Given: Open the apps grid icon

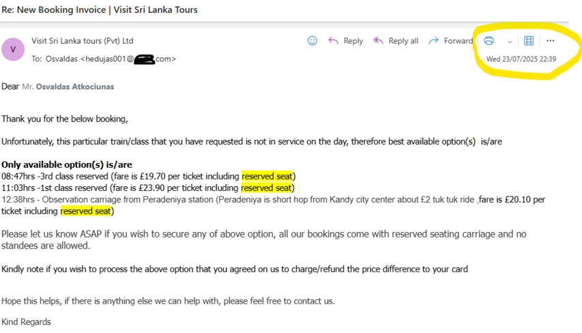Looking at the screenshot, I should 529,41.
